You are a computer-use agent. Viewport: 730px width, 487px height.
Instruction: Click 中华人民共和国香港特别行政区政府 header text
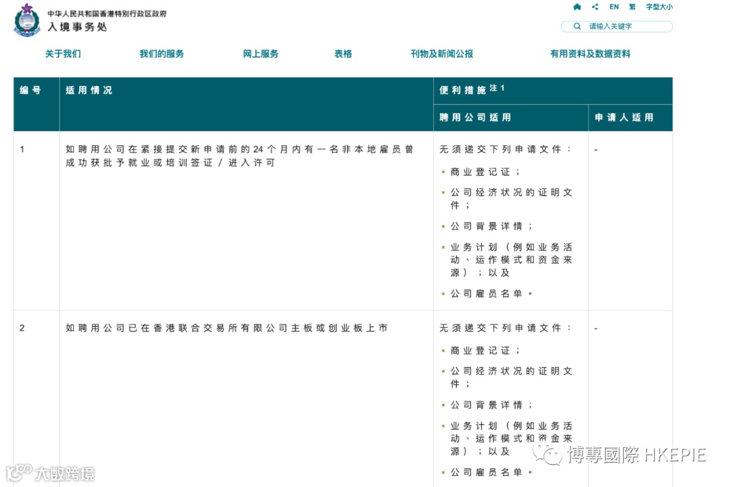point(107,14)
